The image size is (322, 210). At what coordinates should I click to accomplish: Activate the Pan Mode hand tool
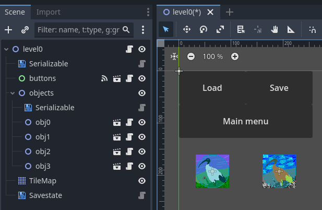coord(275,30)
